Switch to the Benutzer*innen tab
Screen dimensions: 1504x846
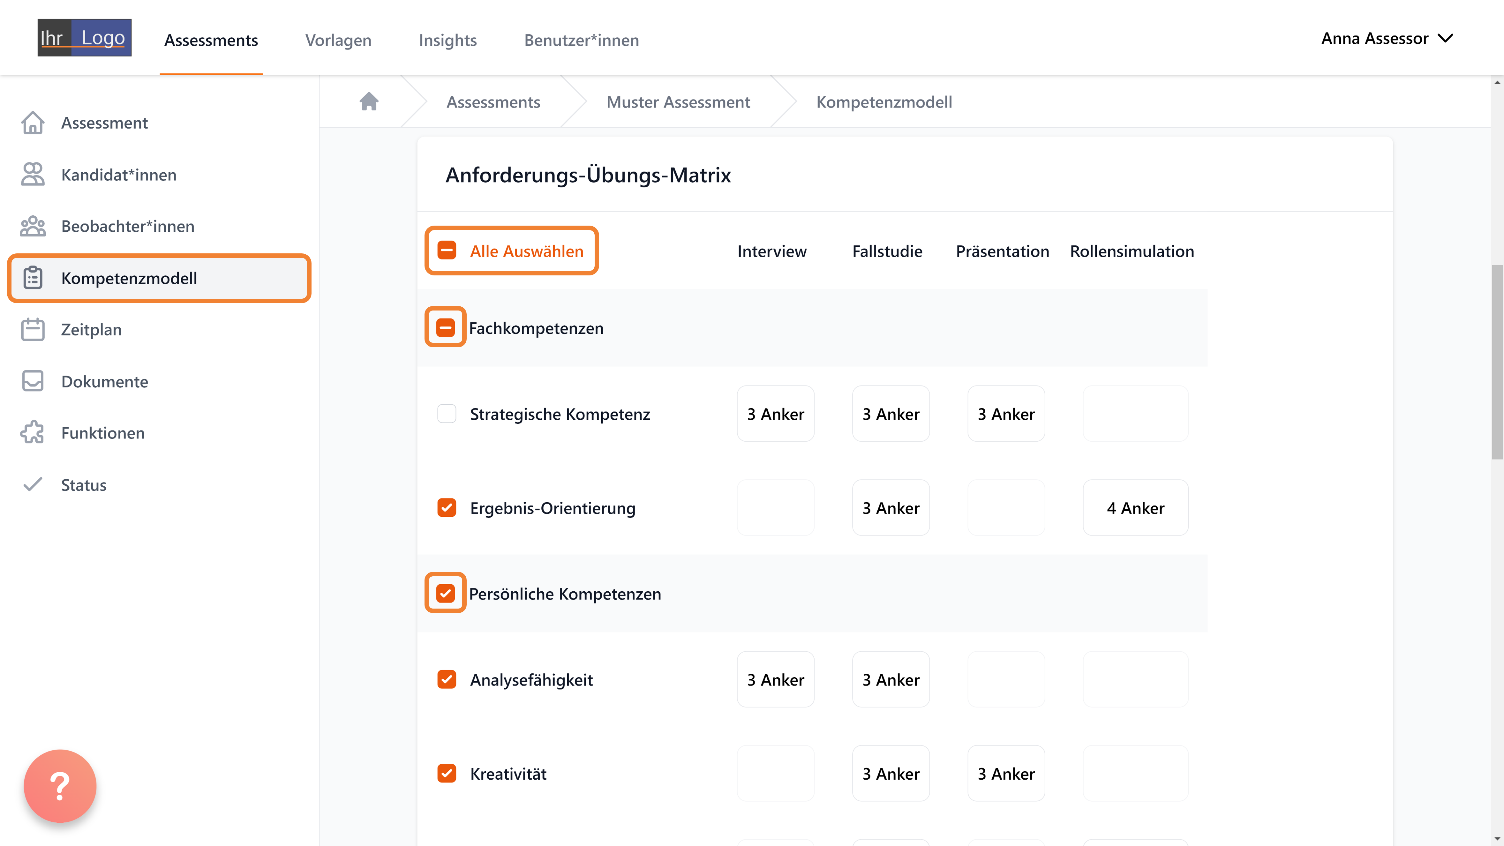pos(582,40)
